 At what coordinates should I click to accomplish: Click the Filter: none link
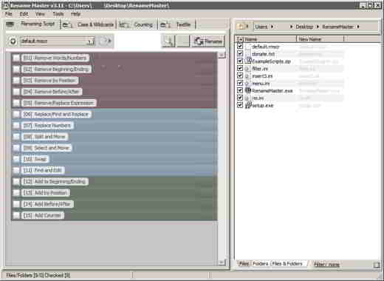click(x=326, y=265)
